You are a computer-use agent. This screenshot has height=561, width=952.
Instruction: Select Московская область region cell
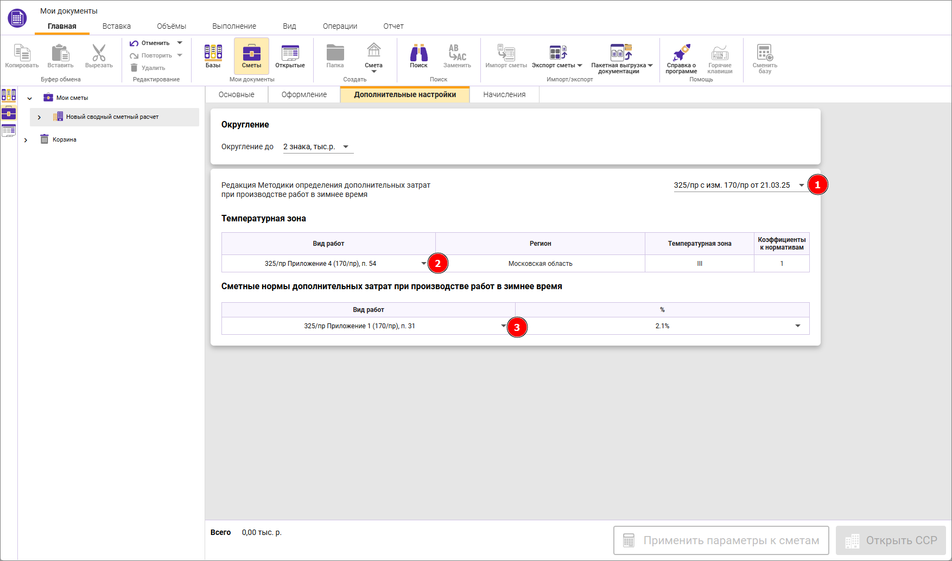point(540,264)
